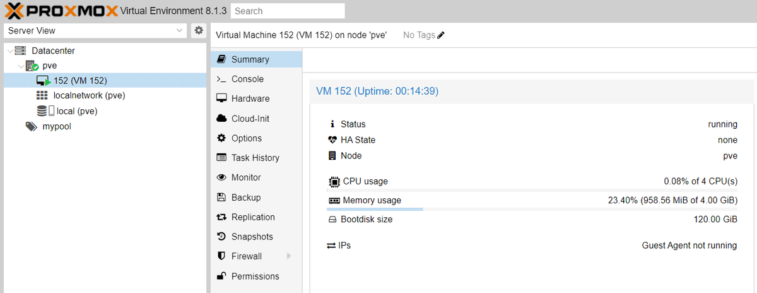757x293 pixels.
Task: Click the gear settings icon beside Server View
Action: (x=199, y=30)
